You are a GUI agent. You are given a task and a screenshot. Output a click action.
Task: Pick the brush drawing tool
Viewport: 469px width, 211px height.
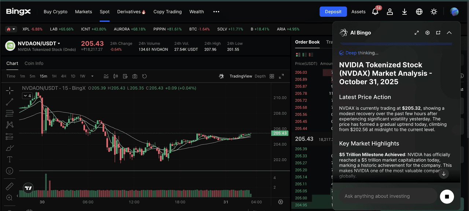10,148
